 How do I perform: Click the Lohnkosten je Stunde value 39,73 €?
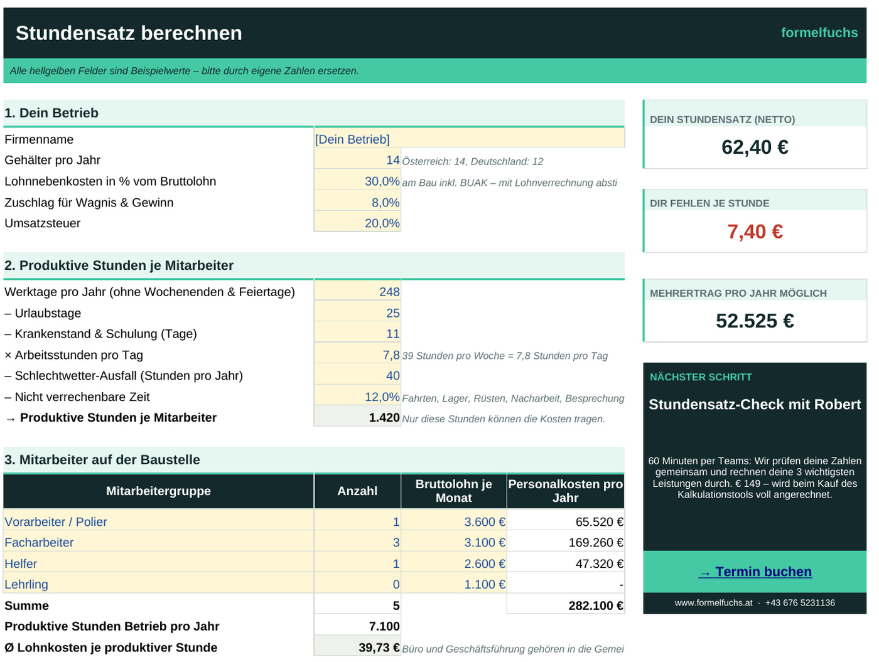coord(357,647)
